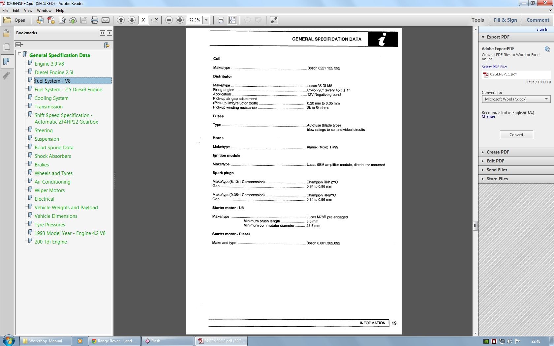Open the Cooling System bookmark
This screenshot has width=554, height=346.
[x=51, y=98]
